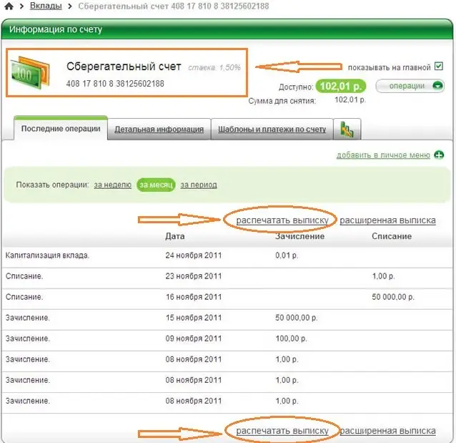
Task: Click 16 ноября 2011 date cell
Action: click(194, 297)
